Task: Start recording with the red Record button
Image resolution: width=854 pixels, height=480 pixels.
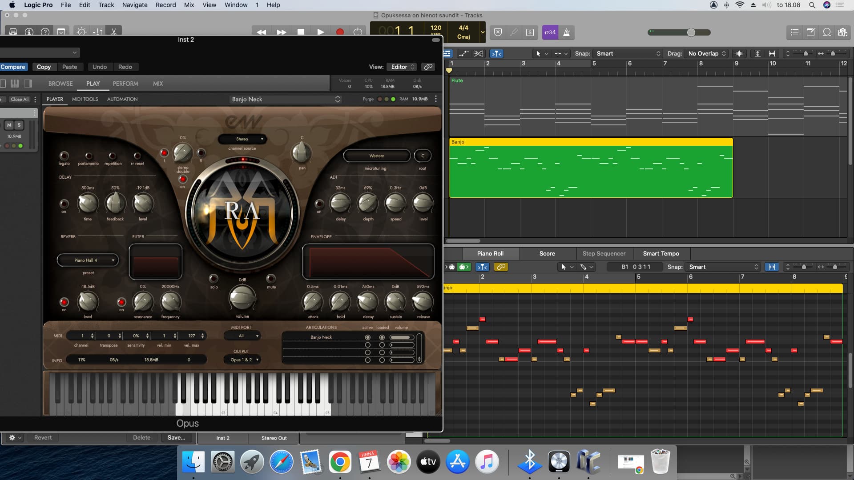Action: click(x=340, y=32)
